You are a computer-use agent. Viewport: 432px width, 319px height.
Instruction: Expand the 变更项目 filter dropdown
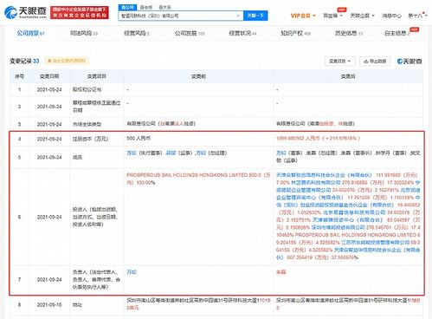pos(339,62)
